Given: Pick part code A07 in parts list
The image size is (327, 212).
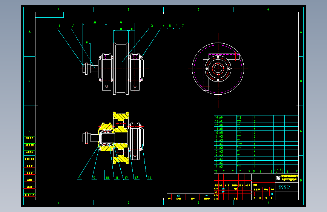Looking at the screenshot, I should click(221, 144).
